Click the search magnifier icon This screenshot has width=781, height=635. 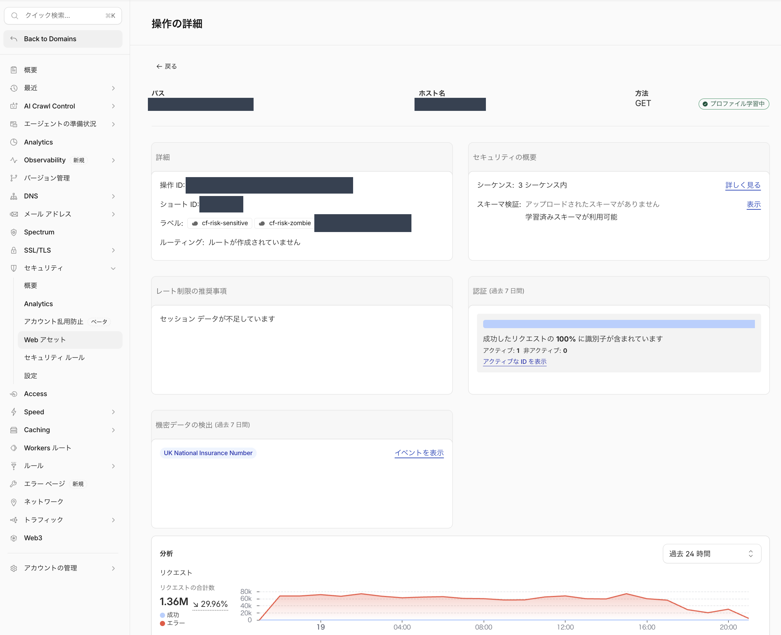coord(15,16)
